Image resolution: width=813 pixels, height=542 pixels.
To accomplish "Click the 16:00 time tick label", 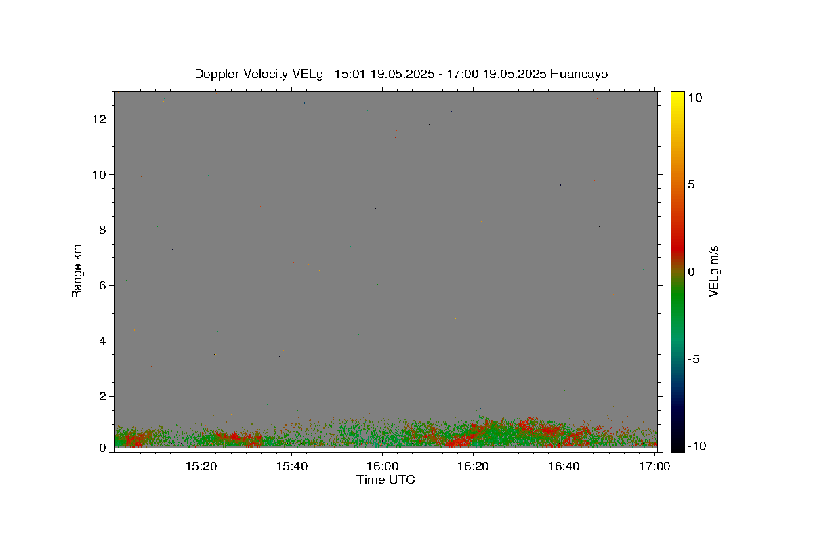I will (382, 466).
